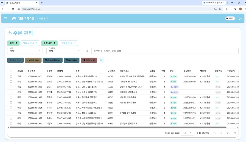The image size is (246, 142).
Task: Click the 쇼핑몰 전송 download button
Action: pyautogui.click(x=68, y=43)
